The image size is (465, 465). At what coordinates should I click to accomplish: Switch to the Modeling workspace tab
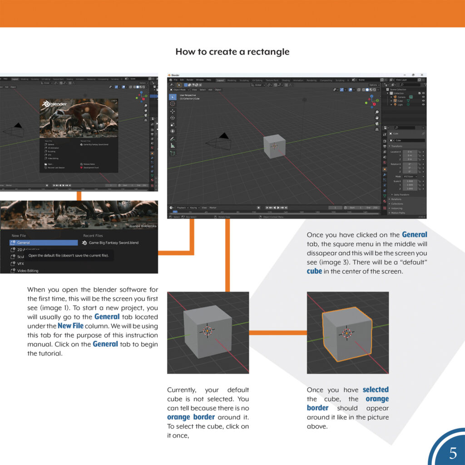(232, 80)
